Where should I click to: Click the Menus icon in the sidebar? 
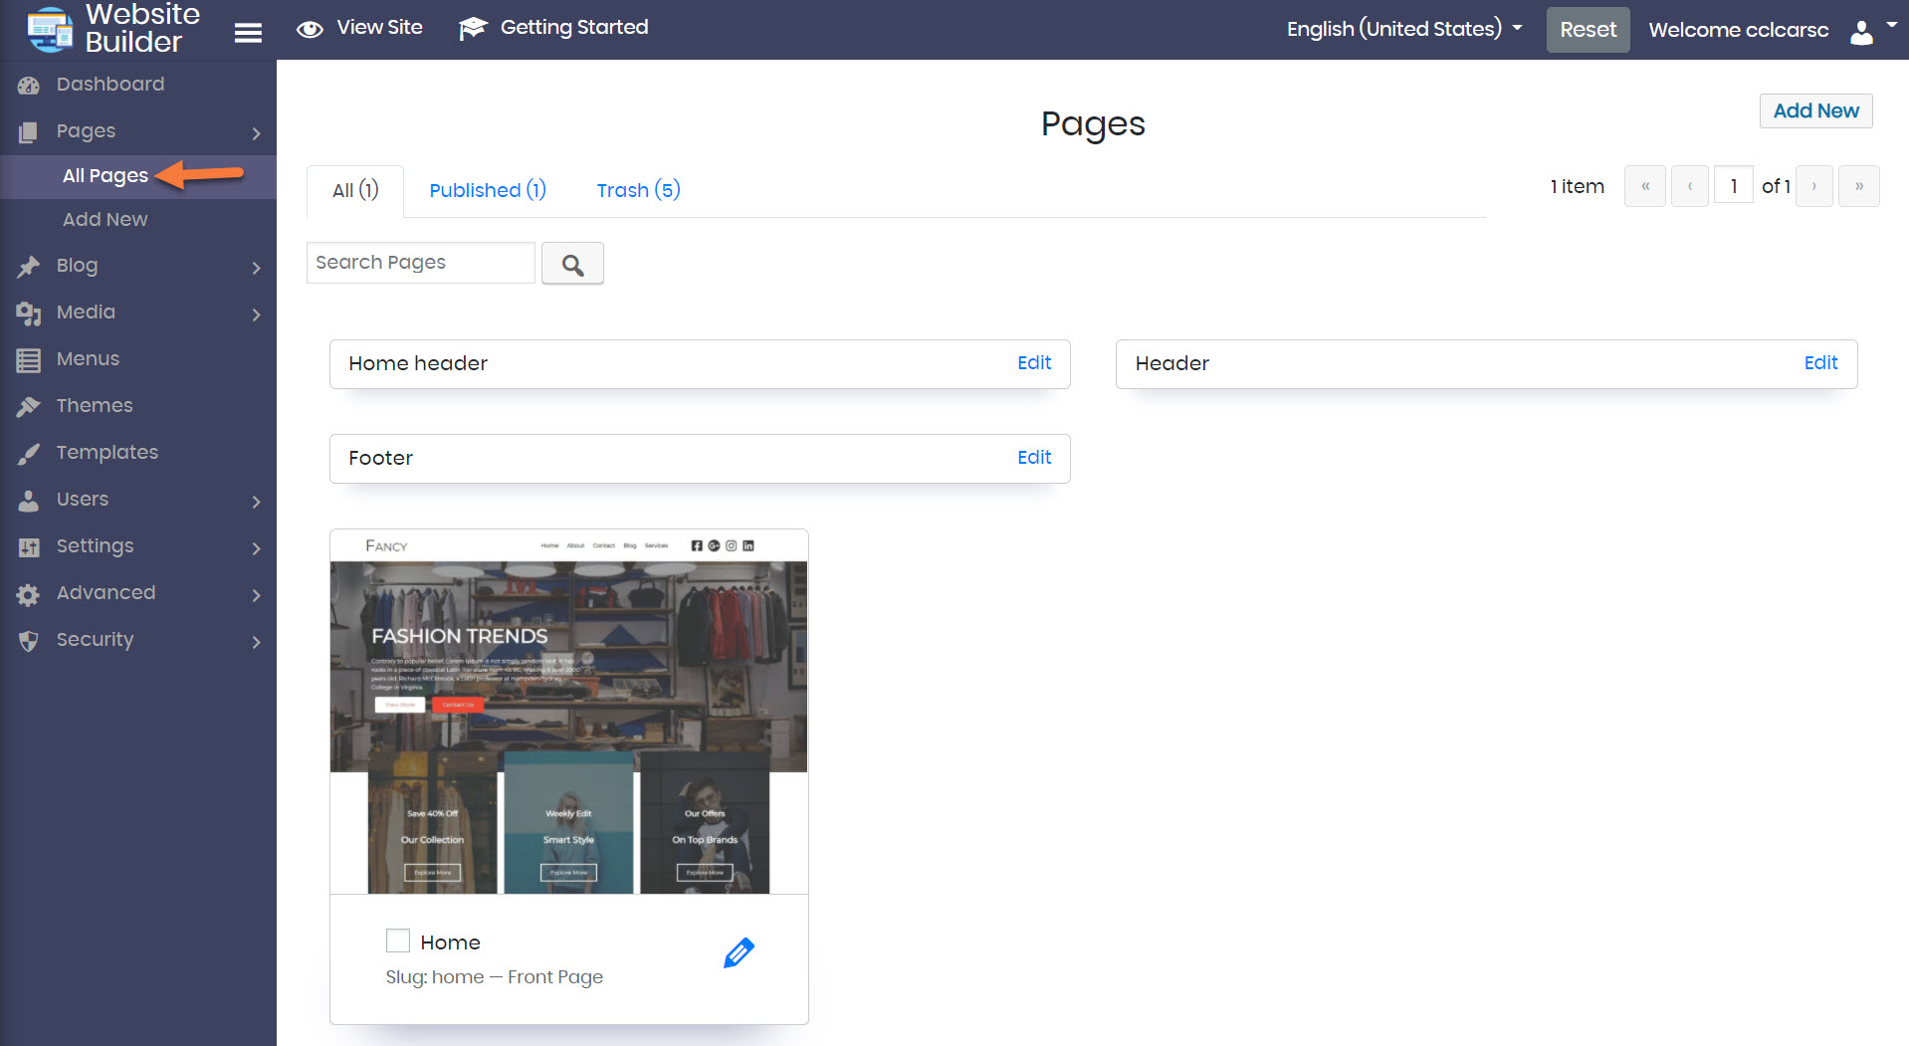click(29, 358)
